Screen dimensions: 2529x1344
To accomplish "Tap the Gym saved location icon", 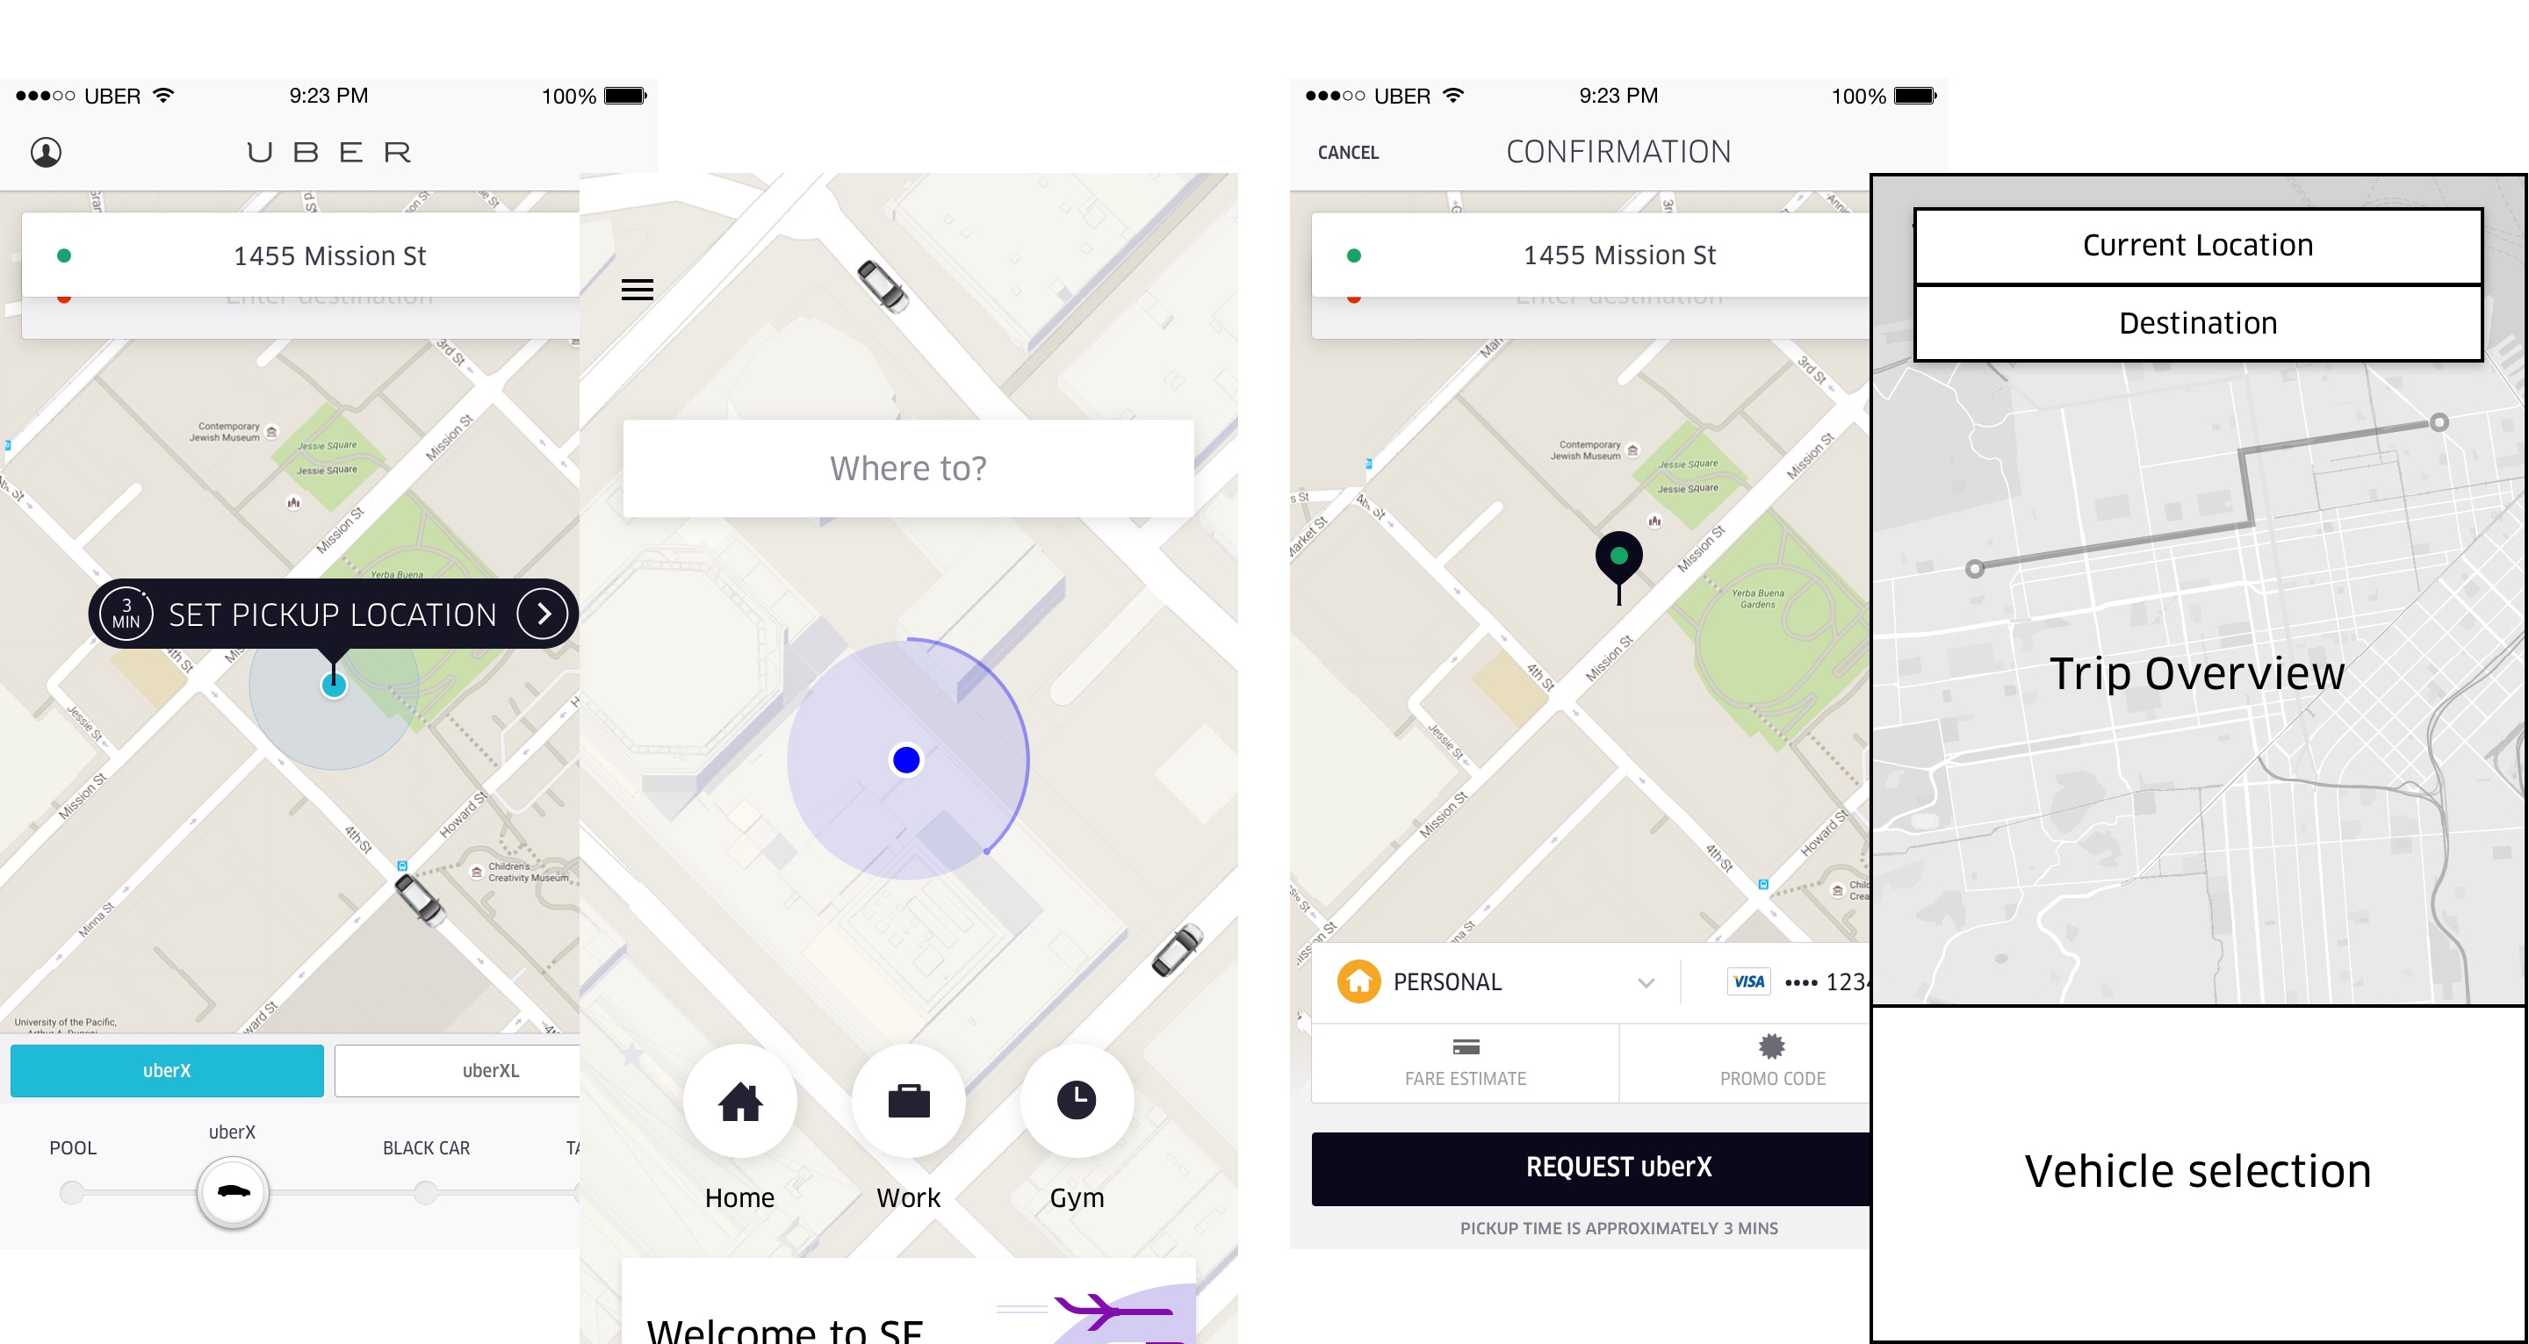I will click(1076, 1098).
